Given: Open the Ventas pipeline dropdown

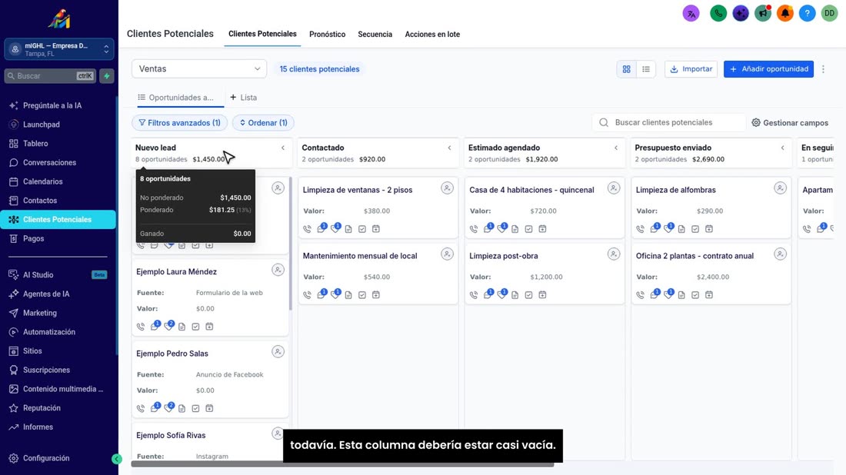Looking at the screenshot, I should click(199, 69).
